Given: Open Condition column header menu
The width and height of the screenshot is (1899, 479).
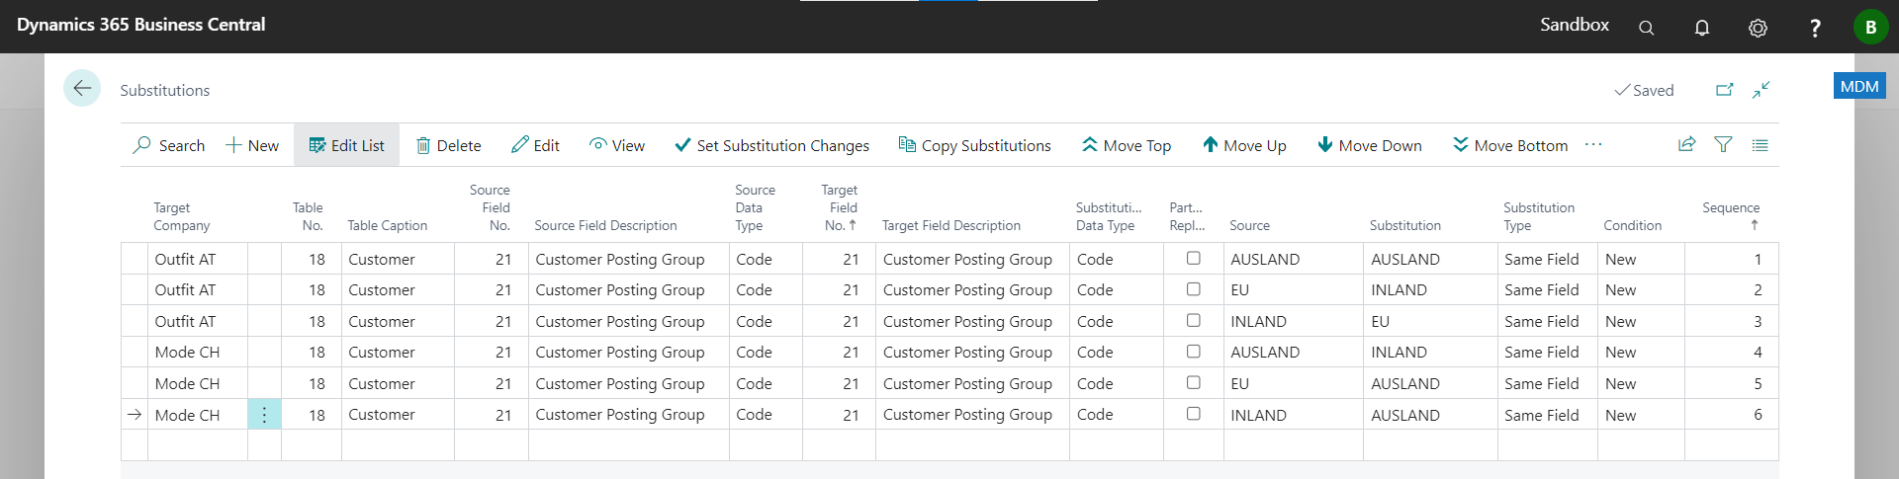Looking at the screenshot, I should [x=1632, y=225].
